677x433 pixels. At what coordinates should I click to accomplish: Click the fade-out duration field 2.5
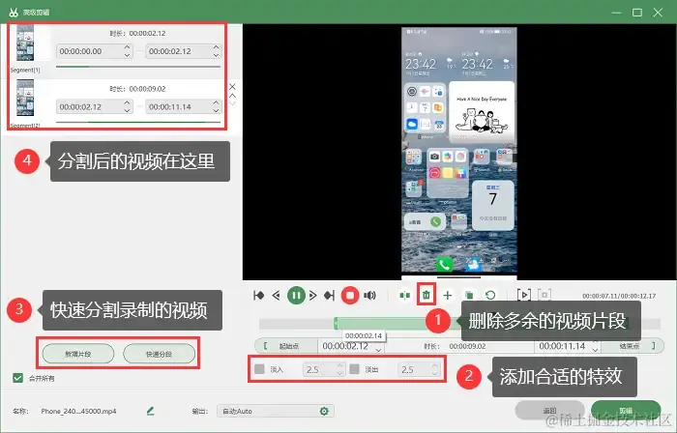[419, 369]
